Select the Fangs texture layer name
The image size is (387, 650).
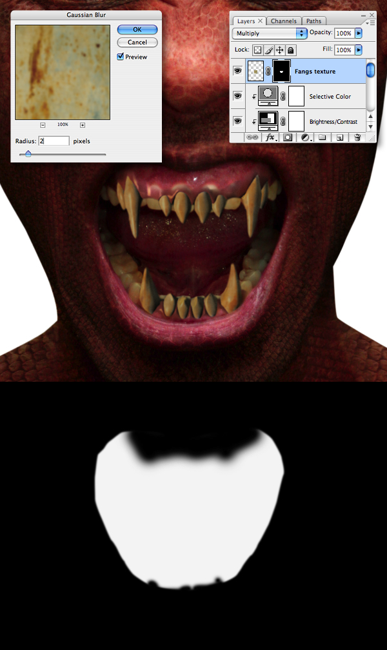coord(315,72)
